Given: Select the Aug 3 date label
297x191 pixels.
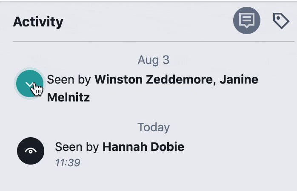Looking at the screenshot, I should (154, 60).
